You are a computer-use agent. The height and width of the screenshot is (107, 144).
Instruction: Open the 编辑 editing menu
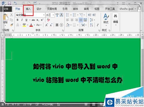pyautogui.click(x=115, y=20)
